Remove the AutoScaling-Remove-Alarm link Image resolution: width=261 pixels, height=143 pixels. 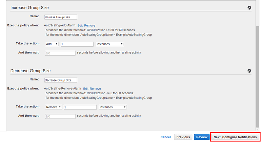[x=95, y=89]
